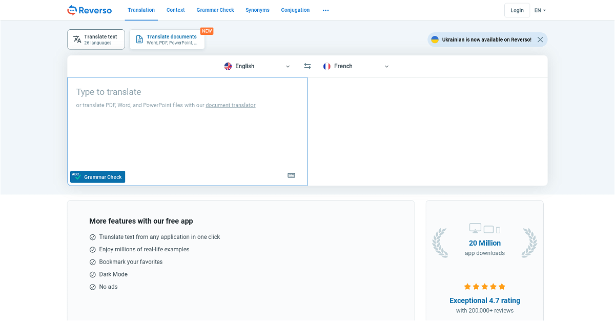Click the Reverso logo

click(x=89, y=10)
